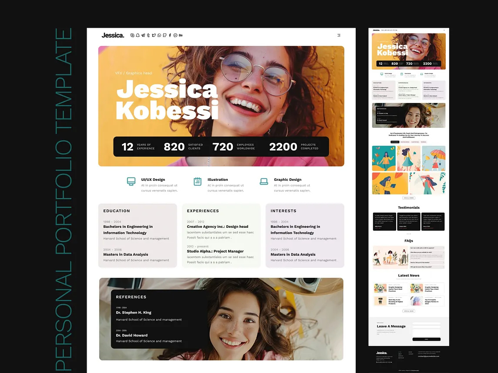Expand the first FAQ question in preview
This screenshot has width=498, height=373.
click(427, 248)
